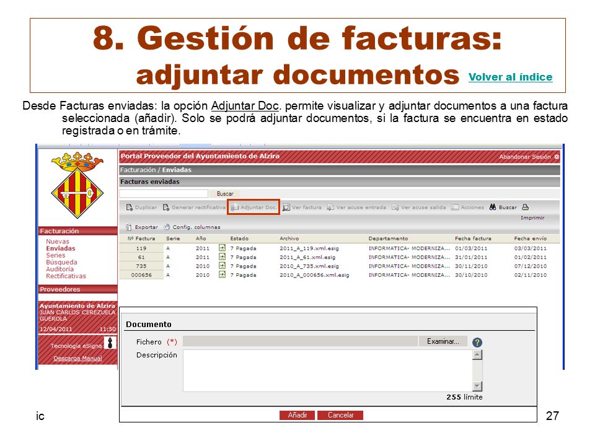Click the Descripción text area
The image size is (595, 446).
[x=328, y=370]
